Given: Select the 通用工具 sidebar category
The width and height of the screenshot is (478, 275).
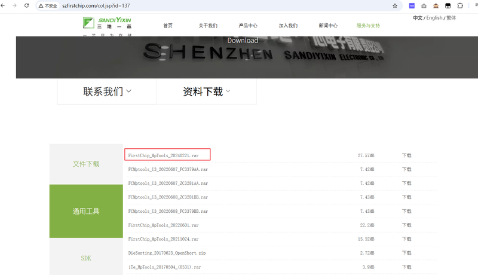Looking at the screenshot, I should [86, 211].
